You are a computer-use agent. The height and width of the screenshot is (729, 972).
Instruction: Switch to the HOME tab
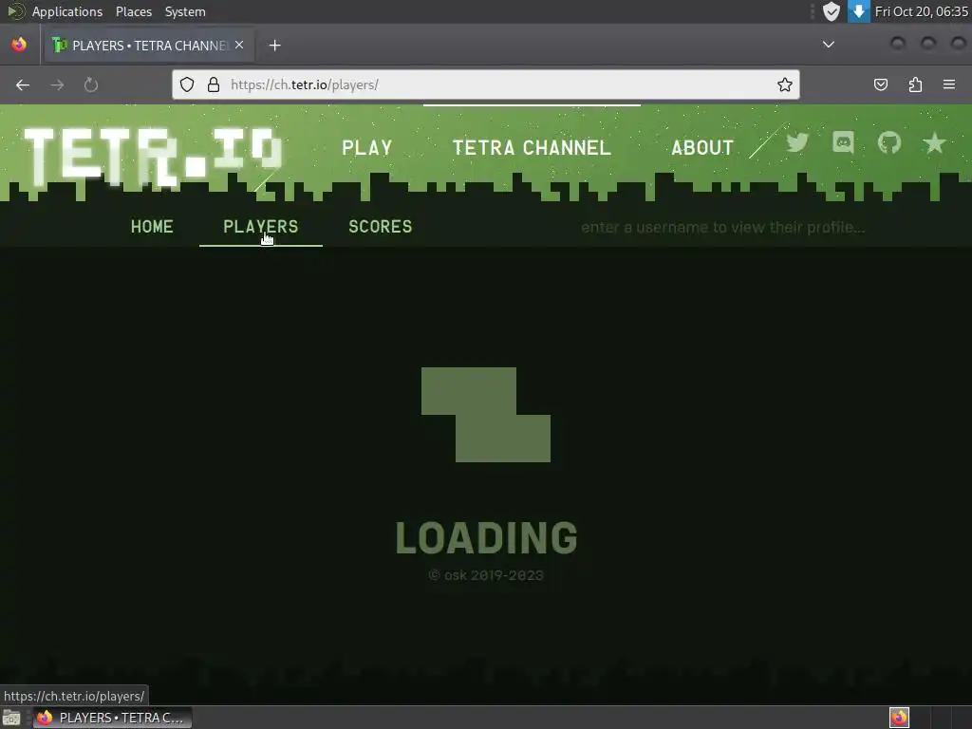(x=152, y=227)
